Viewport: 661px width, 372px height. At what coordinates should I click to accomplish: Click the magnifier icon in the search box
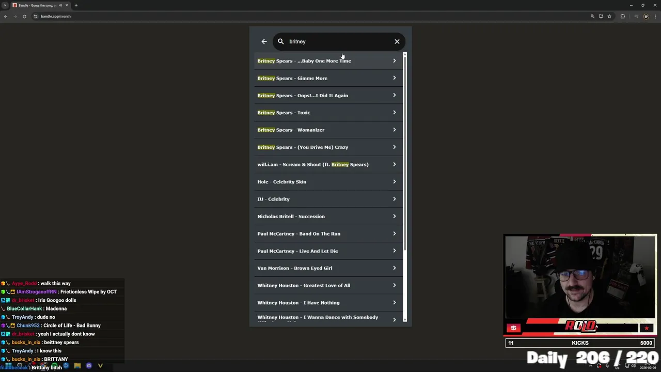[281, 41]
